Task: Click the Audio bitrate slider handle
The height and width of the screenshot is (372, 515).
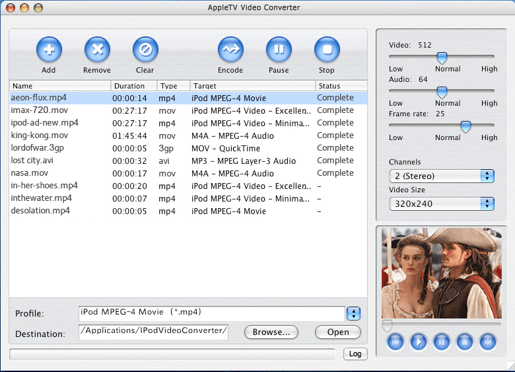Action: tap(442, 93)
